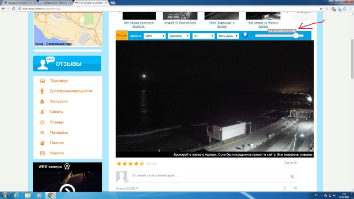Expand the Декабрь month dropdown
This screenshot has width=354, height=199.
179,36
